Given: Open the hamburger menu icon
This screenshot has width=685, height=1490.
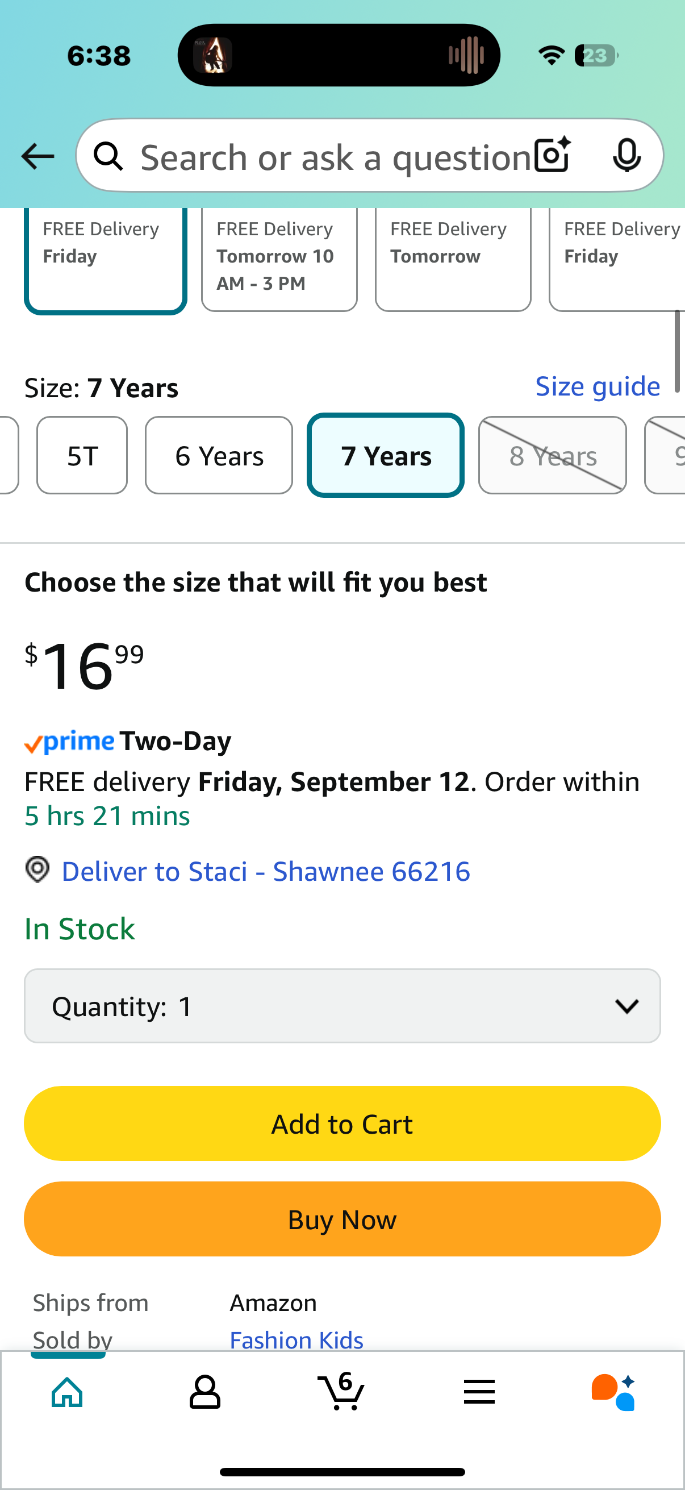Looking at the screenshot, I should 479,1392.
